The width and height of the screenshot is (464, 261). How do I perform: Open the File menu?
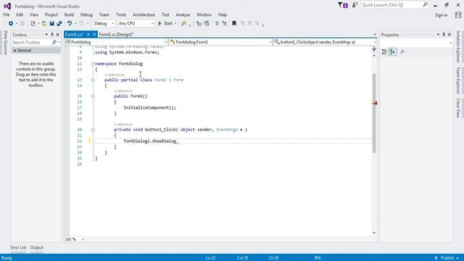(x=7, y=14)
